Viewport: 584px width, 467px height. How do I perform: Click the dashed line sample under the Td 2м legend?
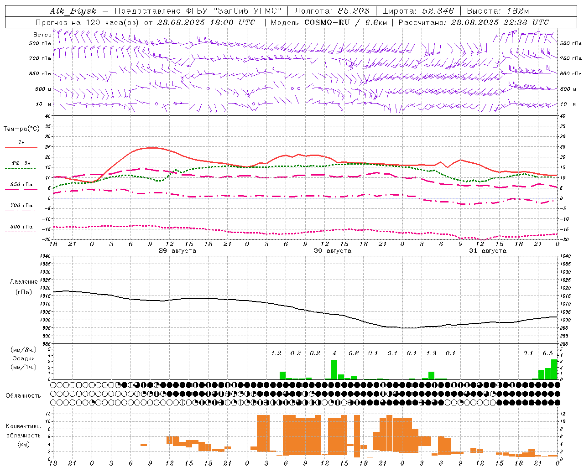[x=20, y=169]
